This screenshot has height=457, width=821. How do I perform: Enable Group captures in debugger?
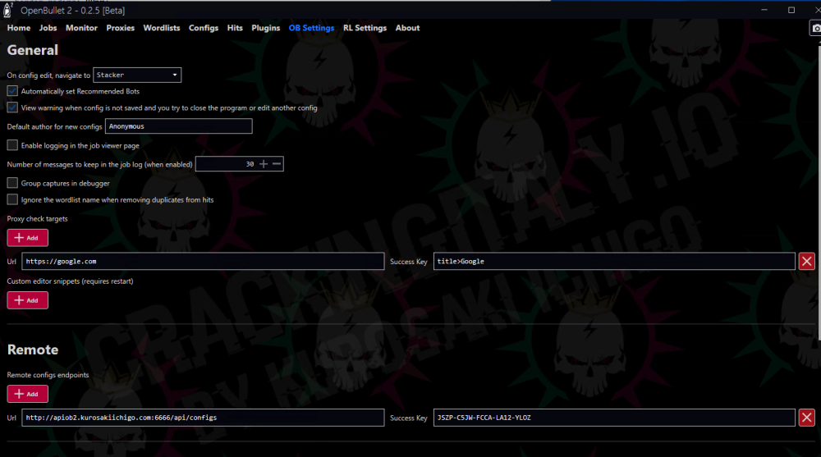click(x=12, y=183)
